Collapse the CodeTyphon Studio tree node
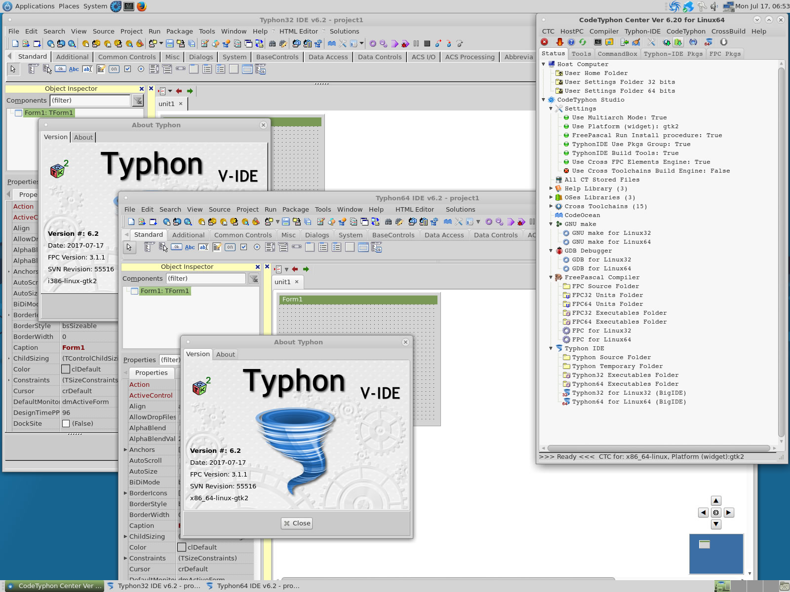This screenshot has width=790, height=592. pyautogui.click(x=544, y=100)
